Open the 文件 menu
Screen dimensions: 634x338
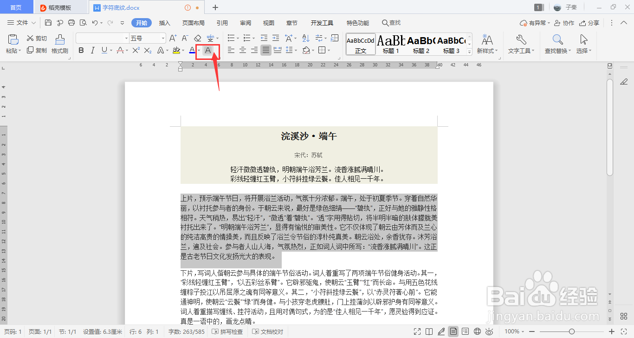tap(21, 22)
